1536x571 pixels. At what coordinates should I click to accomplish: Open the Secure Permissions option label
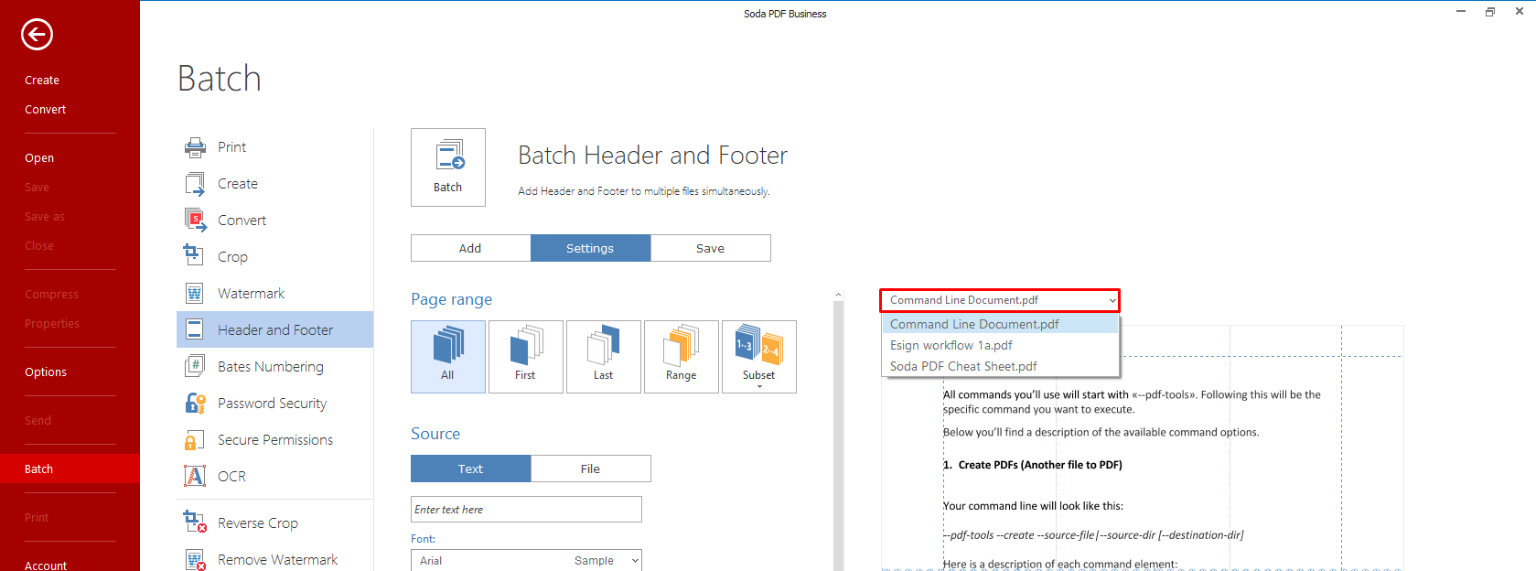(275, 440)
